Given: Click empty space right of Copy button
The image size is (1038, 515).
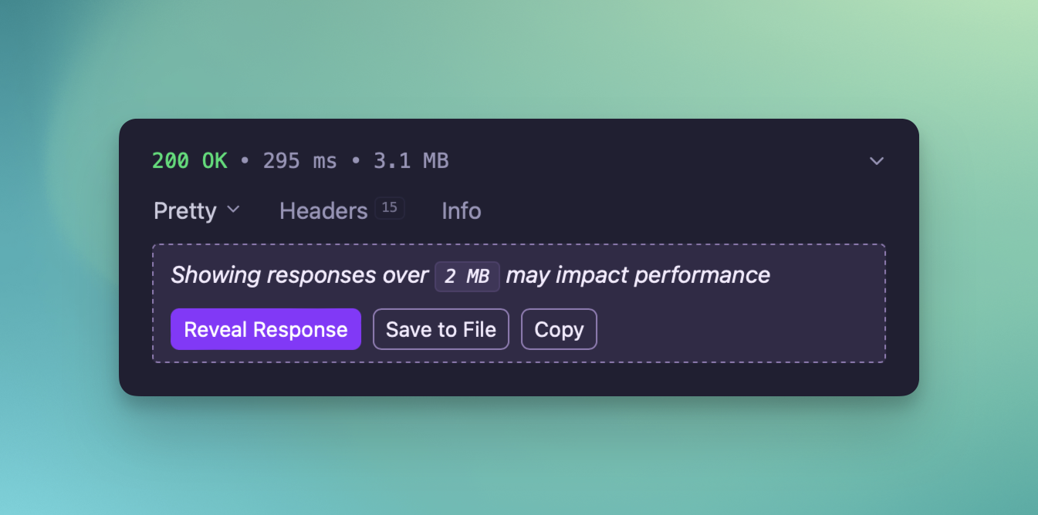Looking at the screenshot, I should click(x=733, y=329).
